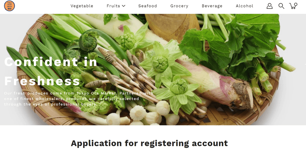Click the Application for registering account heading
This screenshot has width=306, height=150.
149,144
